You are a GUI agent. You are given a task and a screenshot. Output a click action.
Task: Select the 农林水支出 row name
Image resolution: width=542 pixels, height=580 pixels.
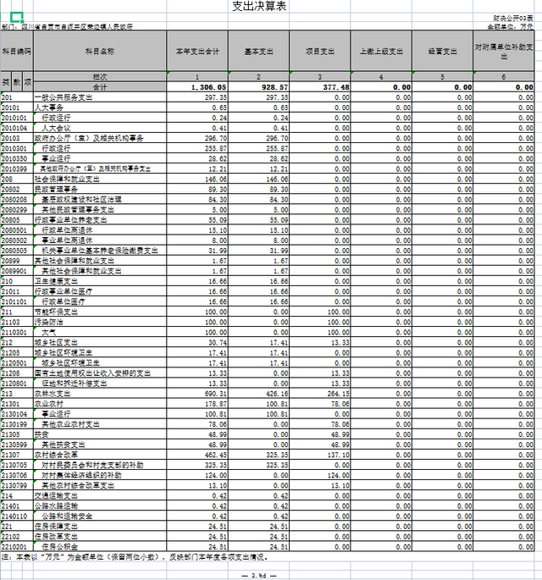click(x=51, y=395)
